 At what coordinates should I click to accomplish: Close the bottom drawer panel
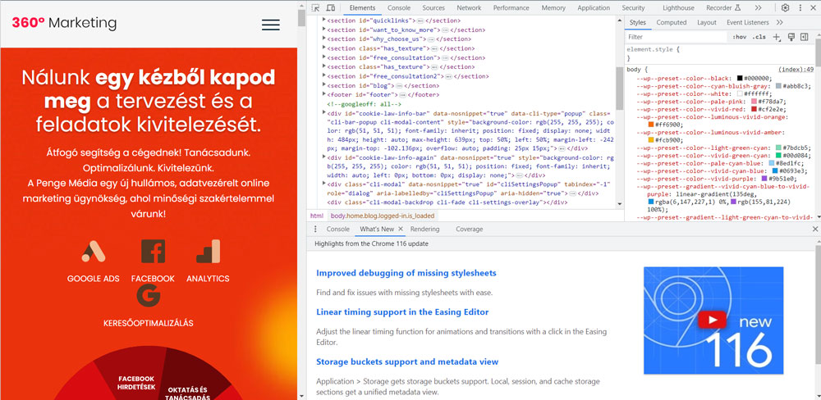[x=814, y=229]
